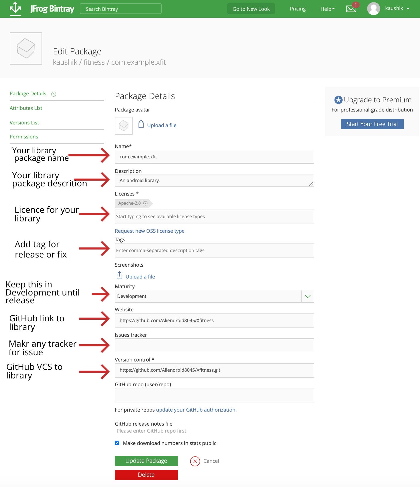Expand the Help menu
Viewport: 420px width, 487px height.
328,9
